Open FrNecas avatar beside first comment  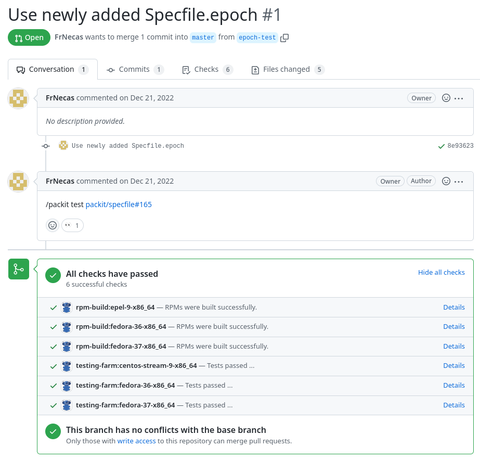tap(19, 98)
